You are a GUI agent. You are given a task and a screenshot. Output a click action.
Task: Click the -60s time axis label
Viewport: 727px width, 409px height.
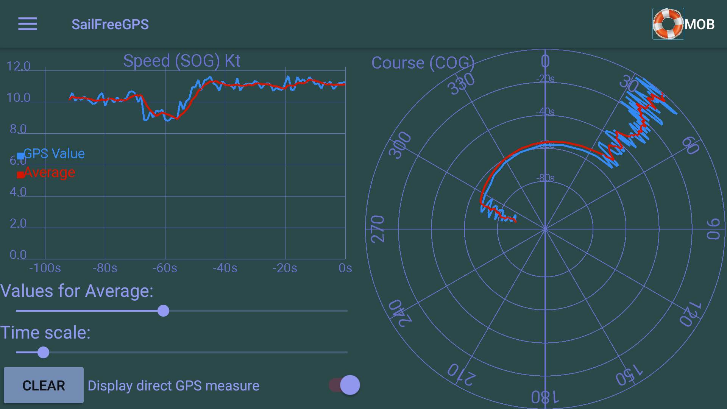pos(165,268)
